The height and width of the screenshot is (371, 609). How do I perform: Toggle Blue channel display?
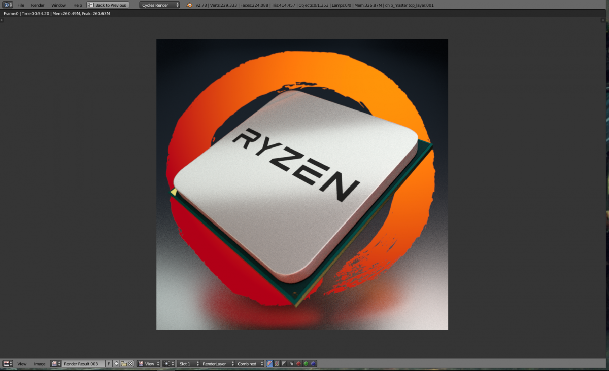click(x=313, y=364)
